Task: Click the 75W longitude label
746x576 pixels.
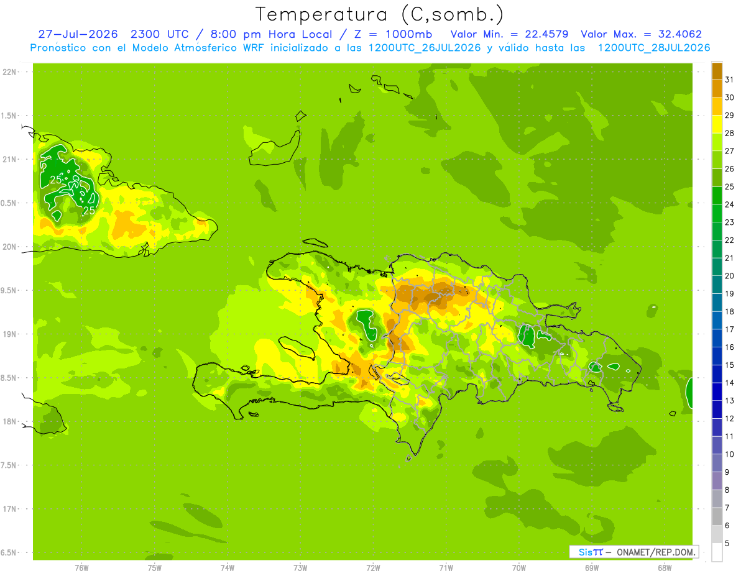Action: 155,568
